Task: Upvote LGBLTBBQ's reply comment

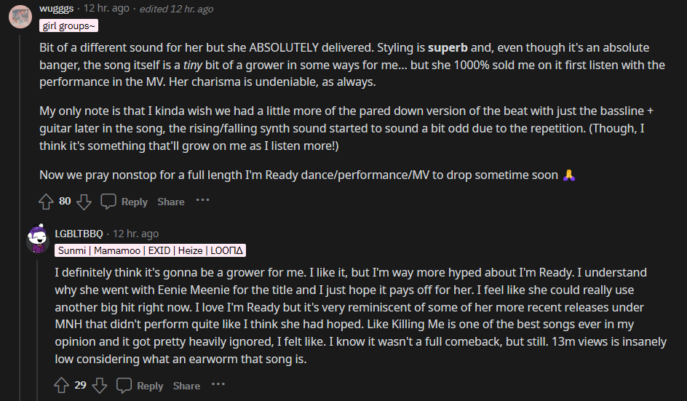Action: coord(61,385)
